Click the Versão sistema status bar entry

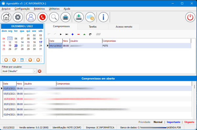click(34, 127)
